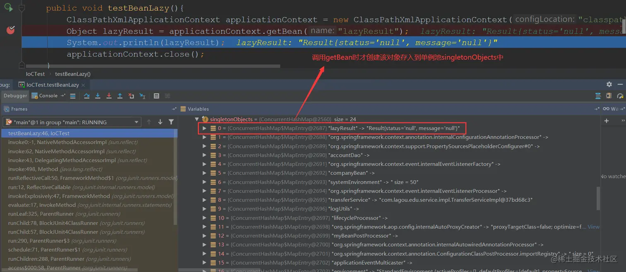Expand entry 6 "systemEnvironment" node
The height and width of the screenshot is (272, 626).
(x=205, y=182)
